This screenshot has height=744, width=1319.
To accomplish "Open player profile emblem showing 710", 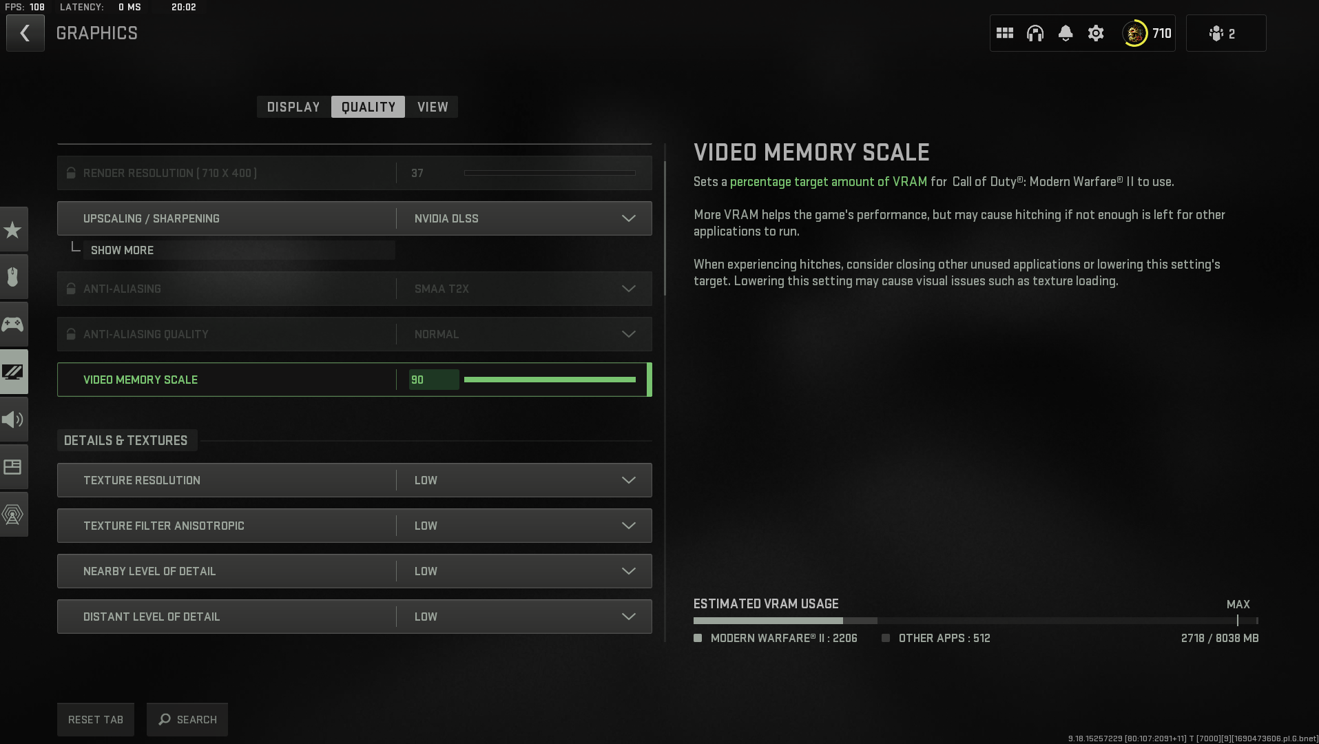I will [1147, 33].
